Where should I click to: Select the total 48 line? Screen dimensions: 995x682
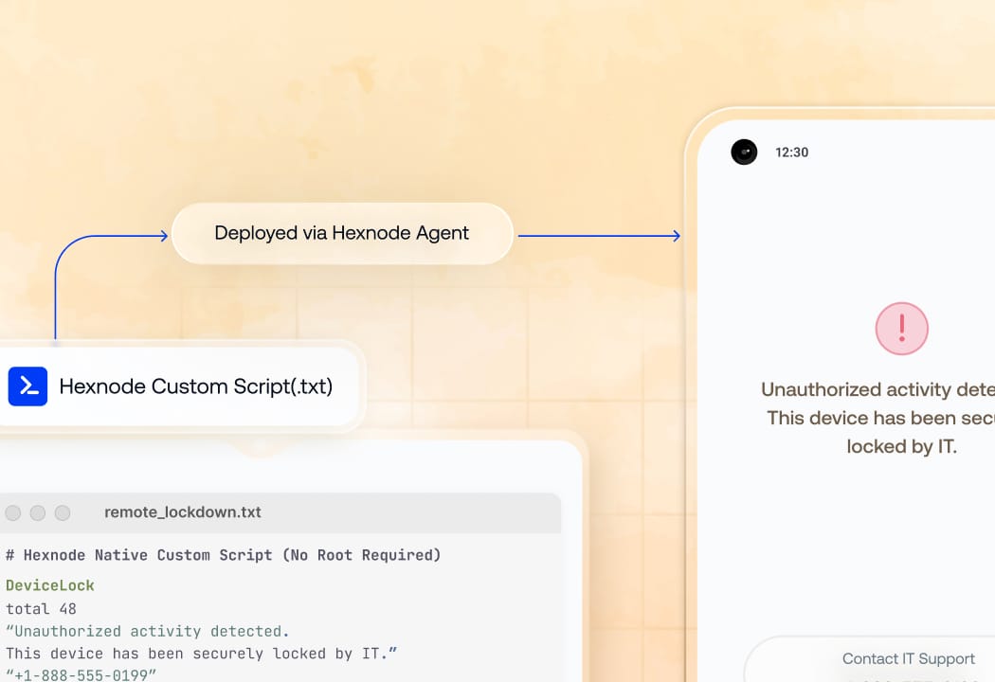coord(42,609)
